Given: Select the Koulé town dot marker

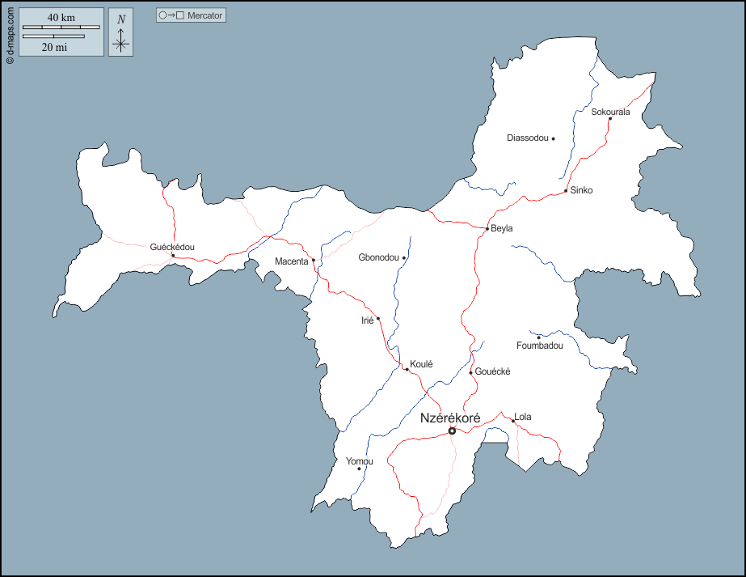Looking at the screenshot, I should (x=406, y=369).
